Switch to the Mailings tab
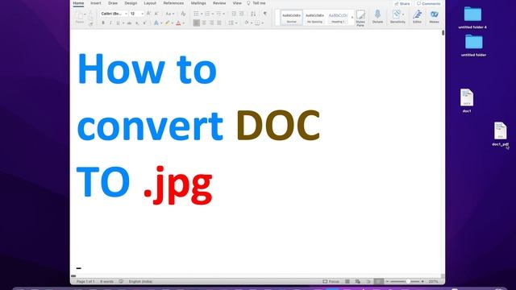This screenshot has width=516, height=290. (198, 3)
